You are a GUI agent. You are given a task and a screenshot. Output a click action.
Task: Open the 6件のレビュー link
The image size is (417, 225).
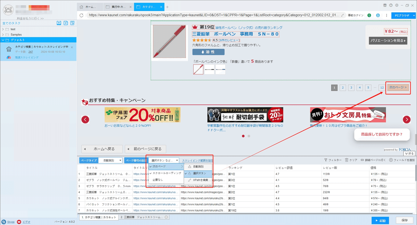tap(229, 40)
